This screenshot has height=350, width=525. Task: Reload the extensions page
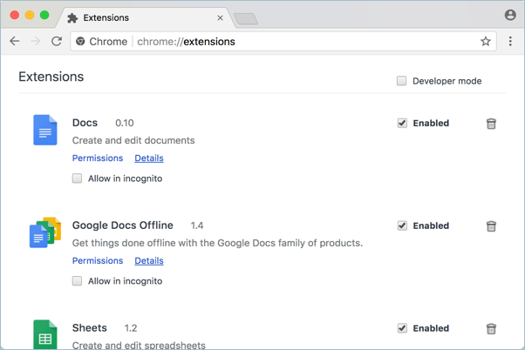[x=57, y=41]
